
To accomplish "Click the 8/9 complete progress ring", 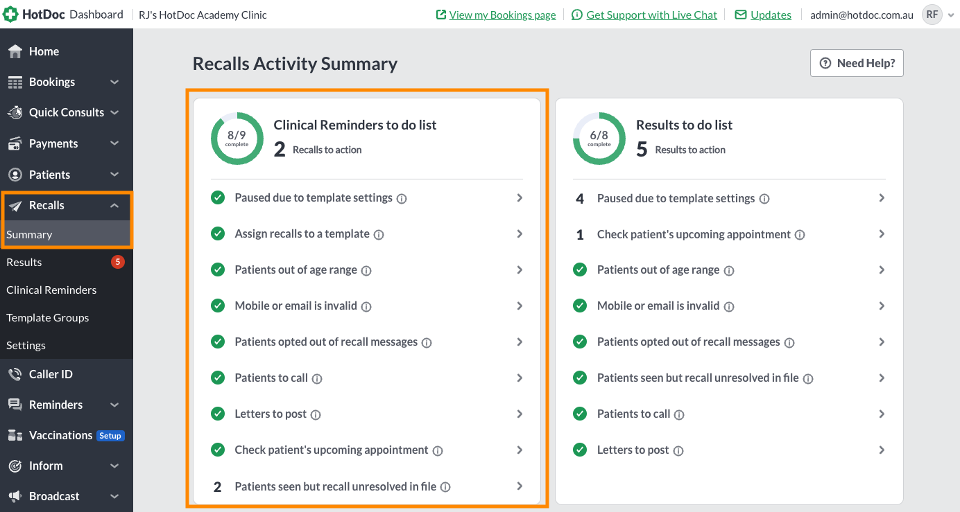I will (237, 139).
